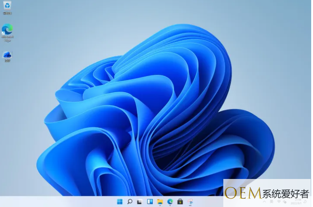Viewport: 313px width, 207px height.
Task: Select the Recycle Bin desktop icon
Action: (x=7, y=8)
